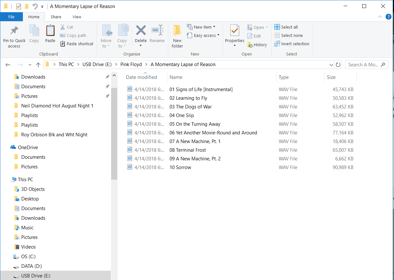Open the Delete dropdown arrow
This screenshot has height=280, width=394.
[141, 46]
